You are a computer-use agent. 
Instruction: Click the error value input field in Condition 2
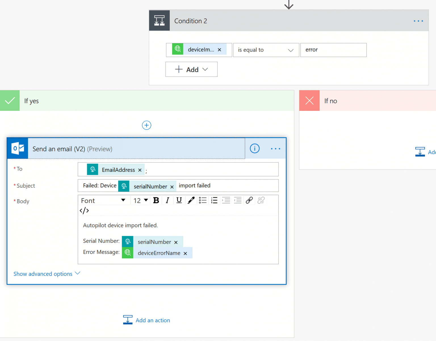point(333,50)
